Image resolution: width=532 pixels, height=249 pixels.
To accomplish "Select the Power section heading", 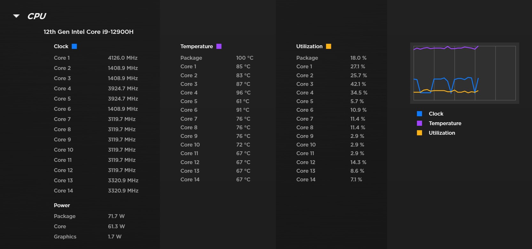I will [x=62, y=205].
